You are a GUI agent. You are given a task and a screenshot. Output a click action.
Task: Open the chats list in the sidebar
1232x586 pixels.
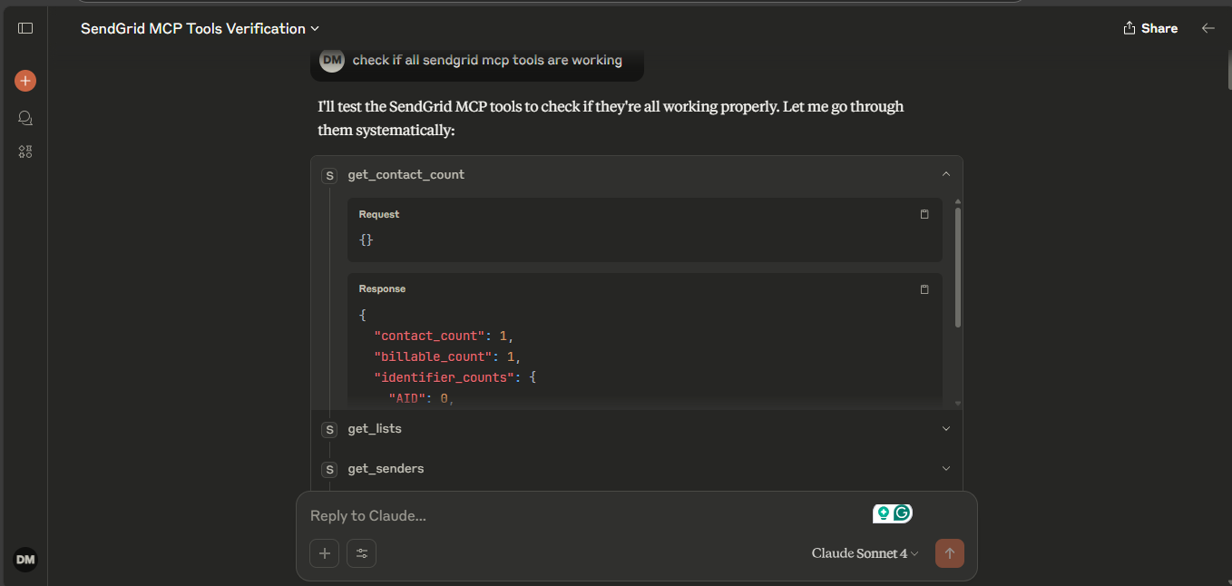24,117
